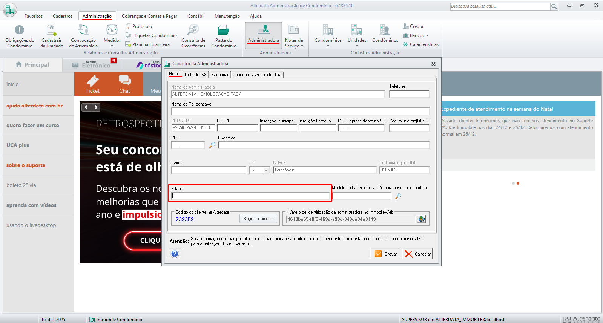Click the search magnifier in title bar

tap(554, 6)
